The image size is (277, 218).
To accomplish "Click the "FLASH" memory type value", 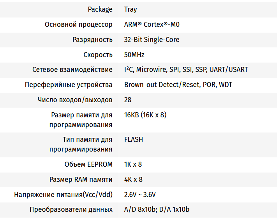I will tap(134, 140).
